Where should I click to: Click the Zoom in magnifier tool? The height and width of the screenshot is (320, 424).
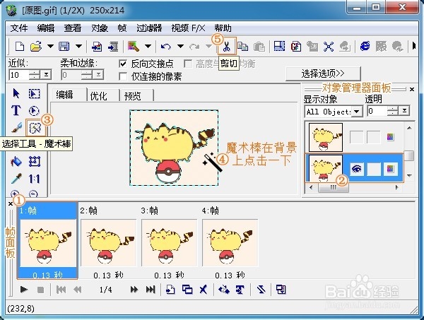15,194
